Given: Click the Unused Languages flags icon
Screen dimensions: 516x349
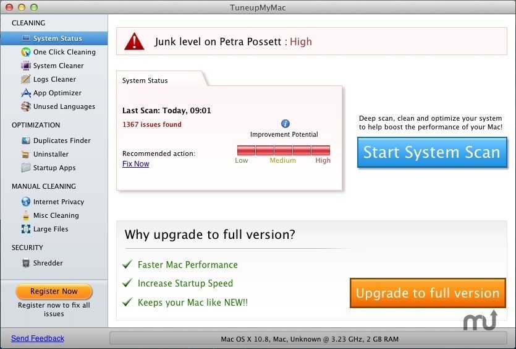Looking at the screenshot, I should 26,106.
